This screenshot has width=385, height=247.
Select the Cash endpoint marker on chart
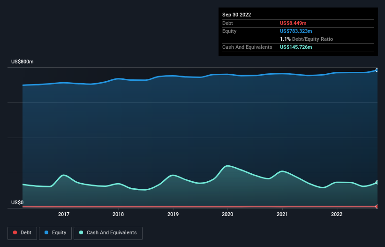(x=377, y=183)
